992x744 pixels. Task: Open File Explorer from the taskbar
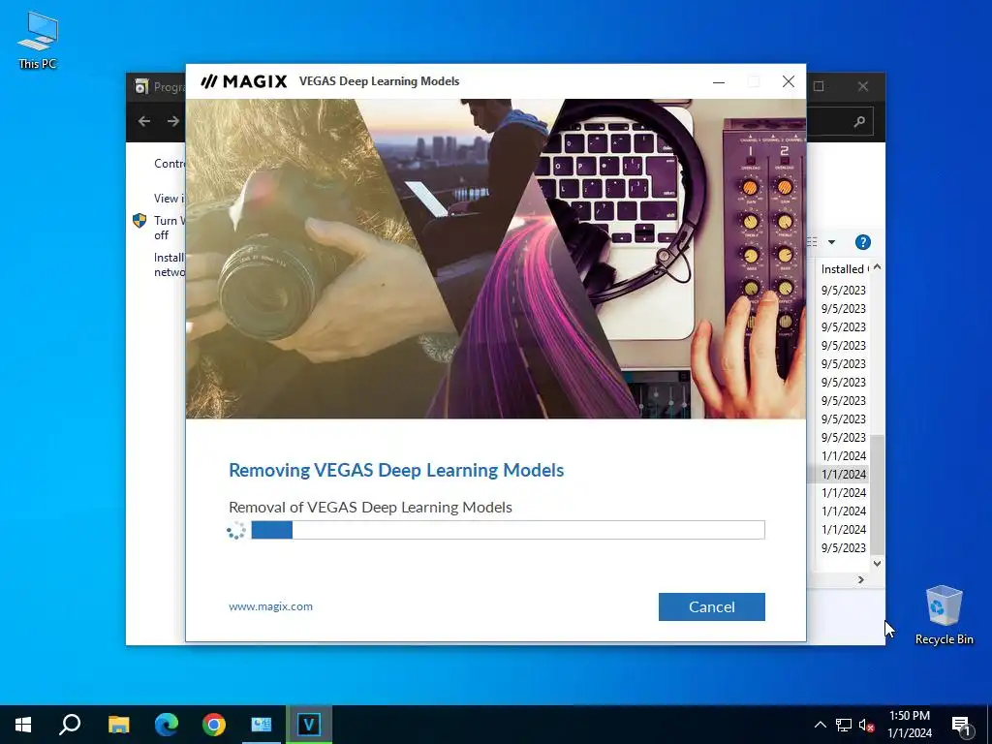point(118,725)
